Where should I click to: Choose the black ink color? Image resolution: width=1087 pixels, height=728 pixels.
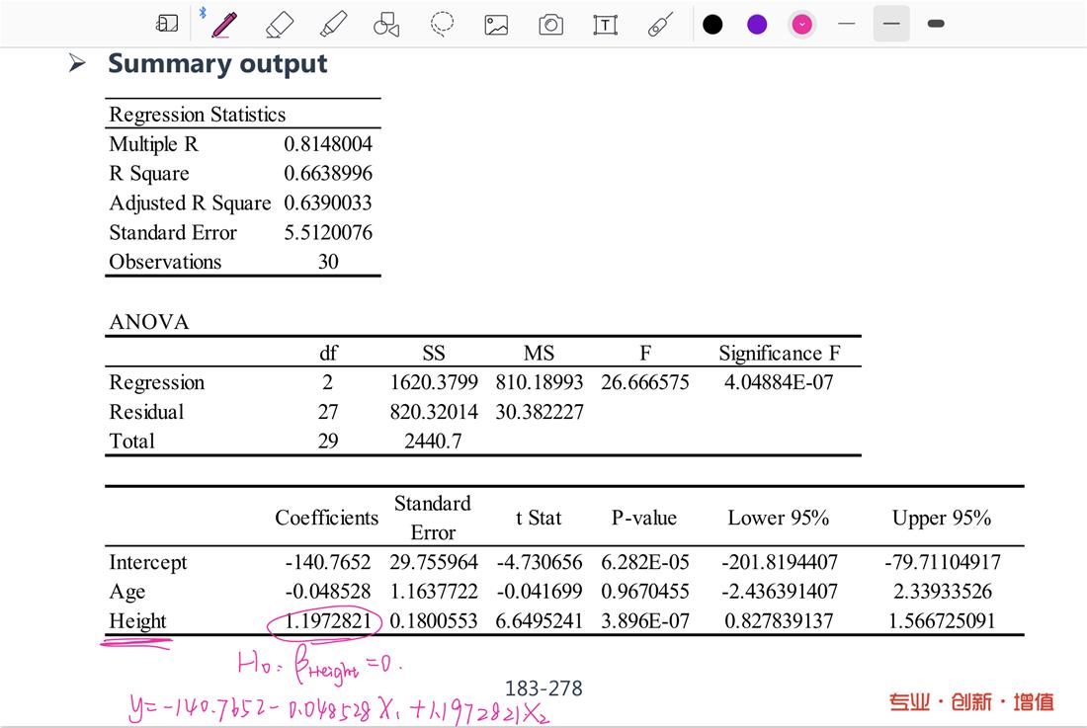(x=712, y=24)
